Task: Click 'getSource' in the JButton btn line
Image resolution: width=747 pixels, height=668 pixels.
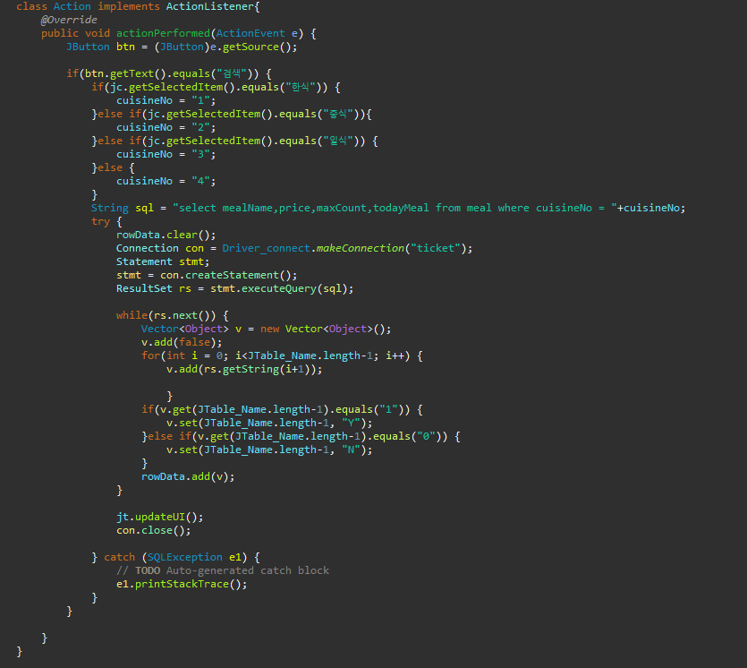Action: pyautogui.click(x=250, y=47)
